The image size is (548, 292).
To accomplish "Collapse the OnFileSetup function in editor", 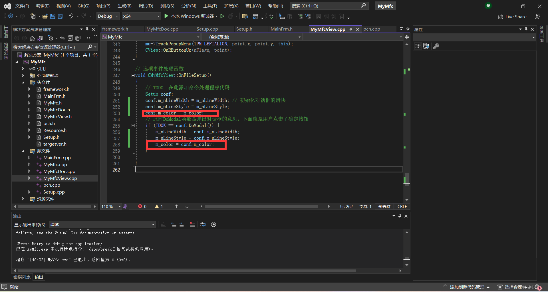I will [x=133, y=75].
